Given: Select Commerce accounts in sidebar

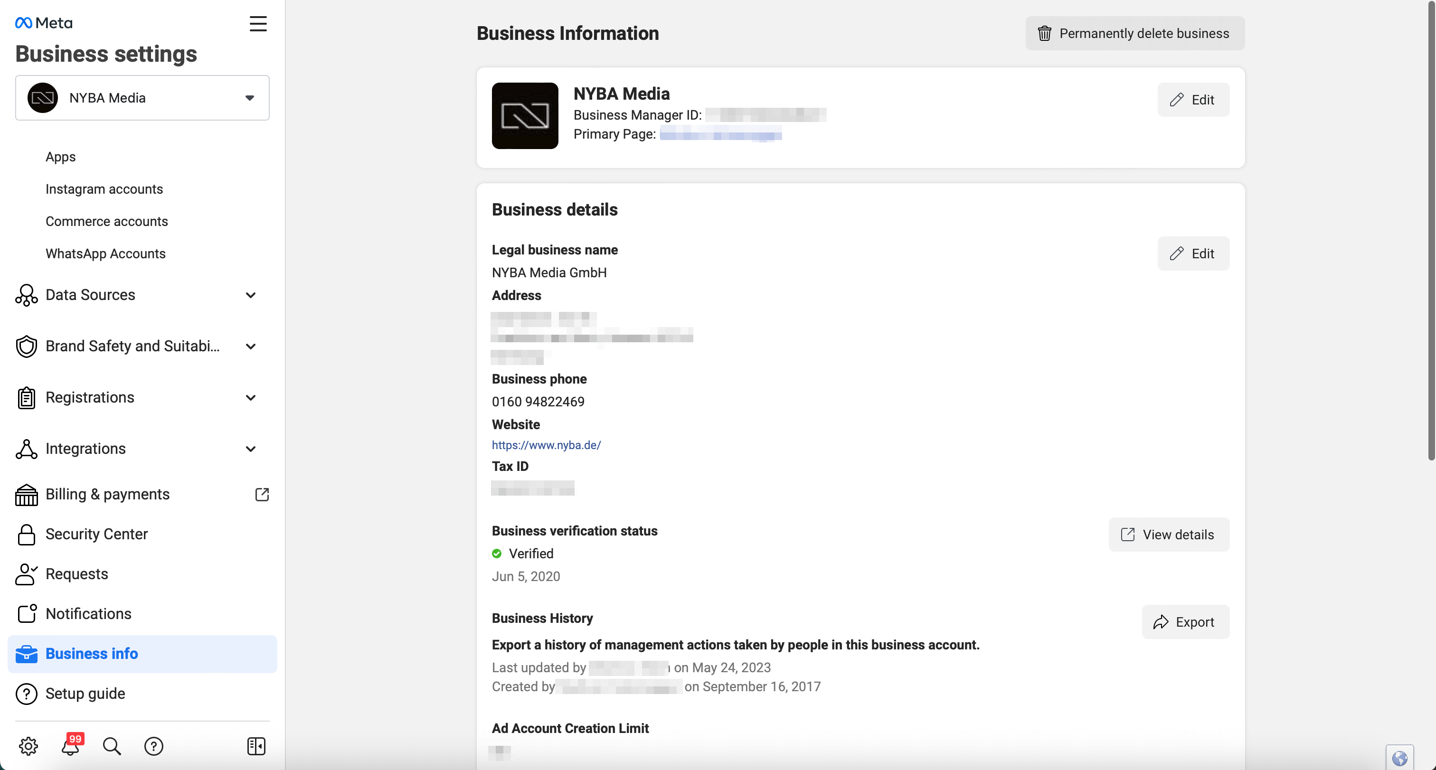Looking at the screenshot, I should pos(106,221).
